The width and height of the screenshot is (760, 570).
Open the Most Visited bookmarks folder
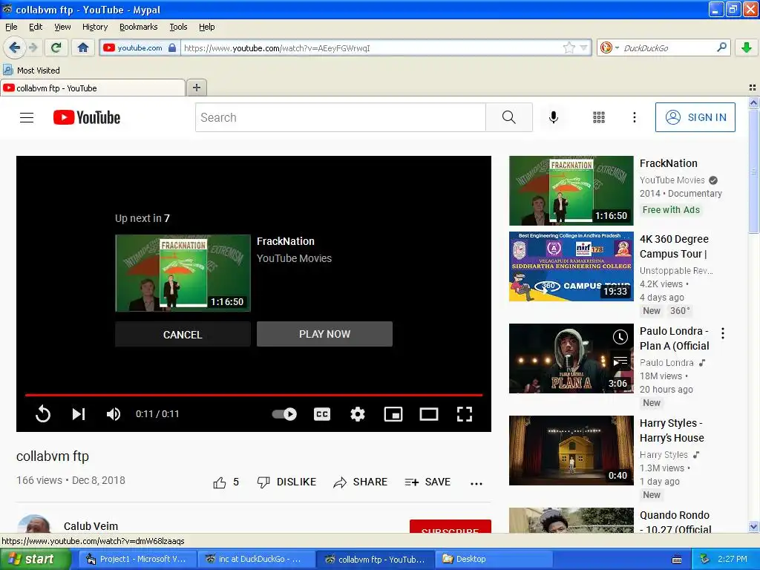tap(31, 71)
